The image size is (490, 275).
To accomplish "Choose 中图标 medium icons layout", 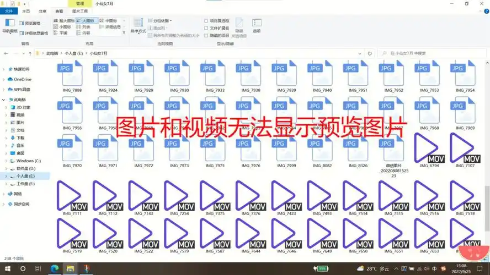I will [109, 20].
